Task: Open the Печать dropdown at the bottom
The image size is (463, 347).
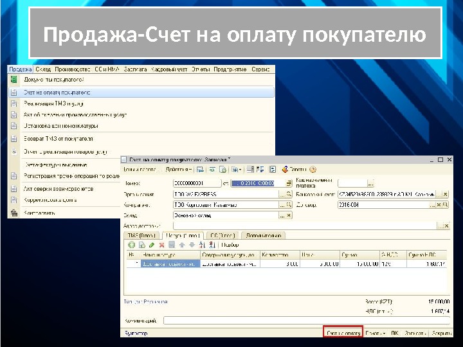Action: pyautogui.click(x=376, y=333)
